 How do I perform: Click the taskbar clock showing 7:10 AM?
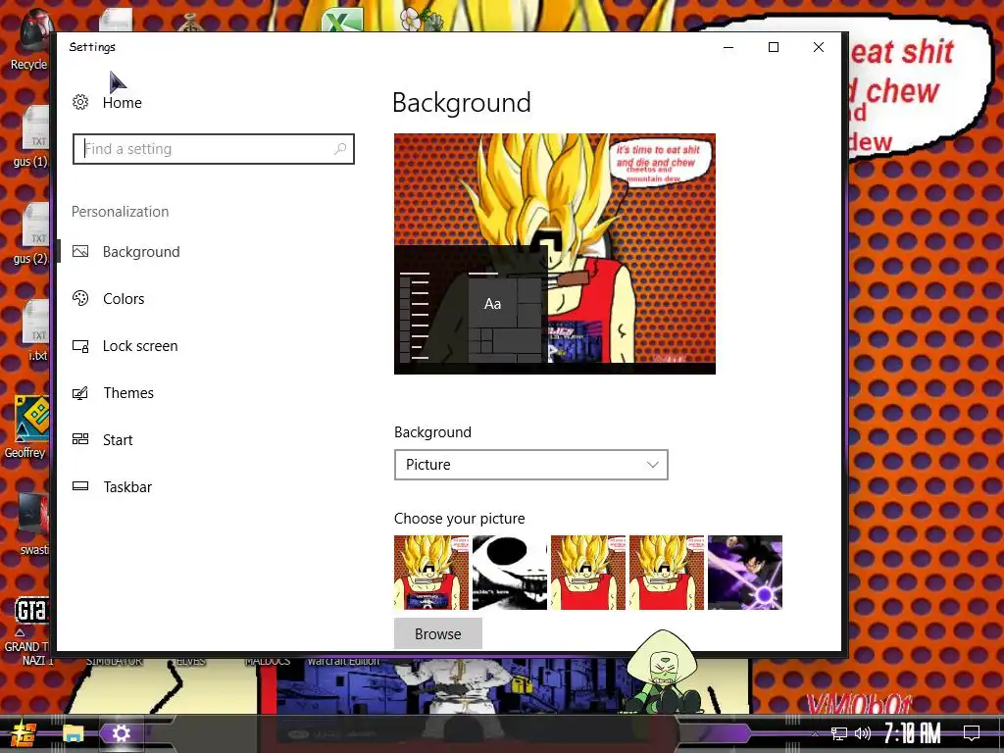913,733
